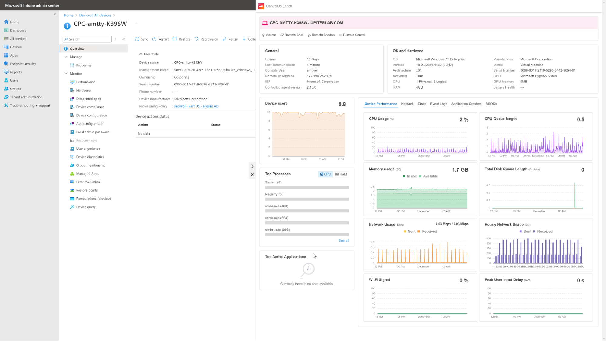Select Device Performance tab
This screenshot has width=606, height=341.
coord(380,104)
